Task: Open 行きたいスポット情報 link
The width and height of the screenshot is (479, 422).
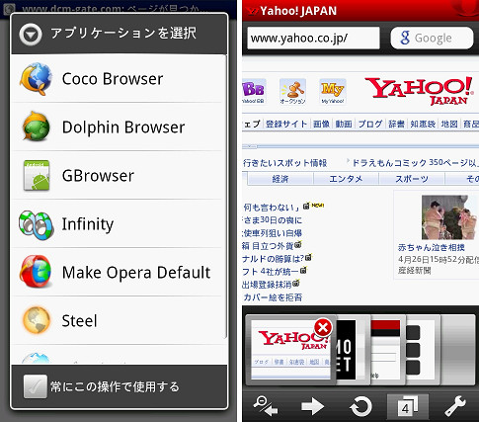Action: [285, 163]
